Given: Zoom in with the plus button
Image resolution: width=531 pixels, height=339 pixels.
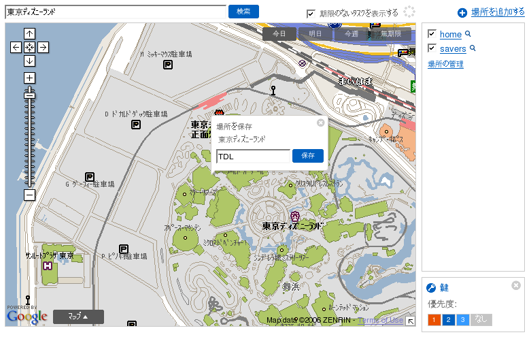Looking at the screenshot, I should (29, 78).
